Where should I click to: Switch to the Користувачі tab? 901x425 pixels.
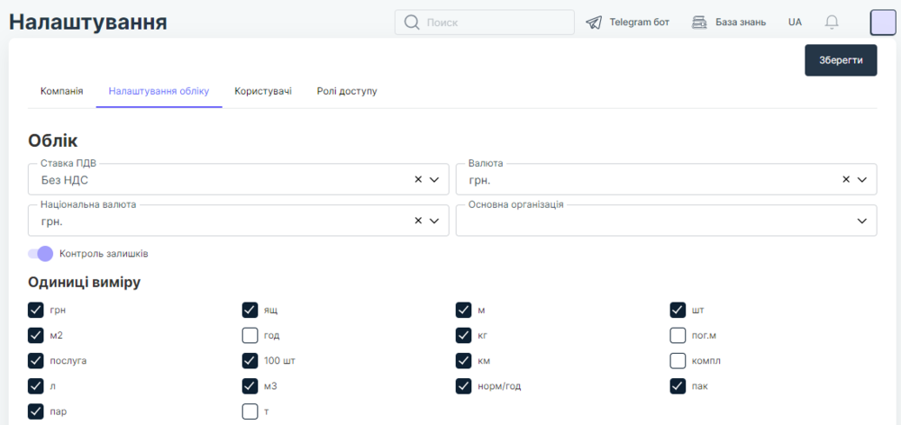[263, 91]
